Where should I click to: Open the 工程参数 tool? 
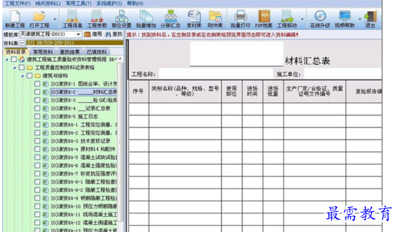click(97, 19)
